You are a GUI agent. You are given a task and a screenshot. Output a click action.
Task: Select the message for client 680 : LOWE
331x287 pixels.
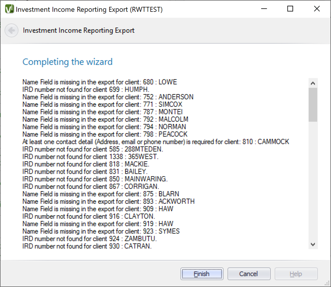coord(100,82)
